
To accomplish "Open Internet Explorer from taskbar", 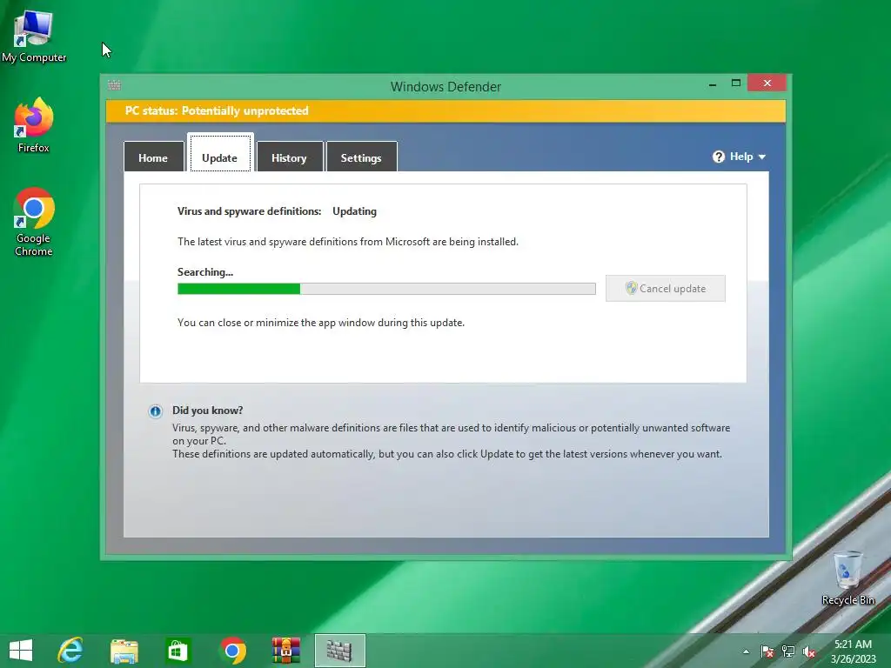I will [x=70, y=651].
